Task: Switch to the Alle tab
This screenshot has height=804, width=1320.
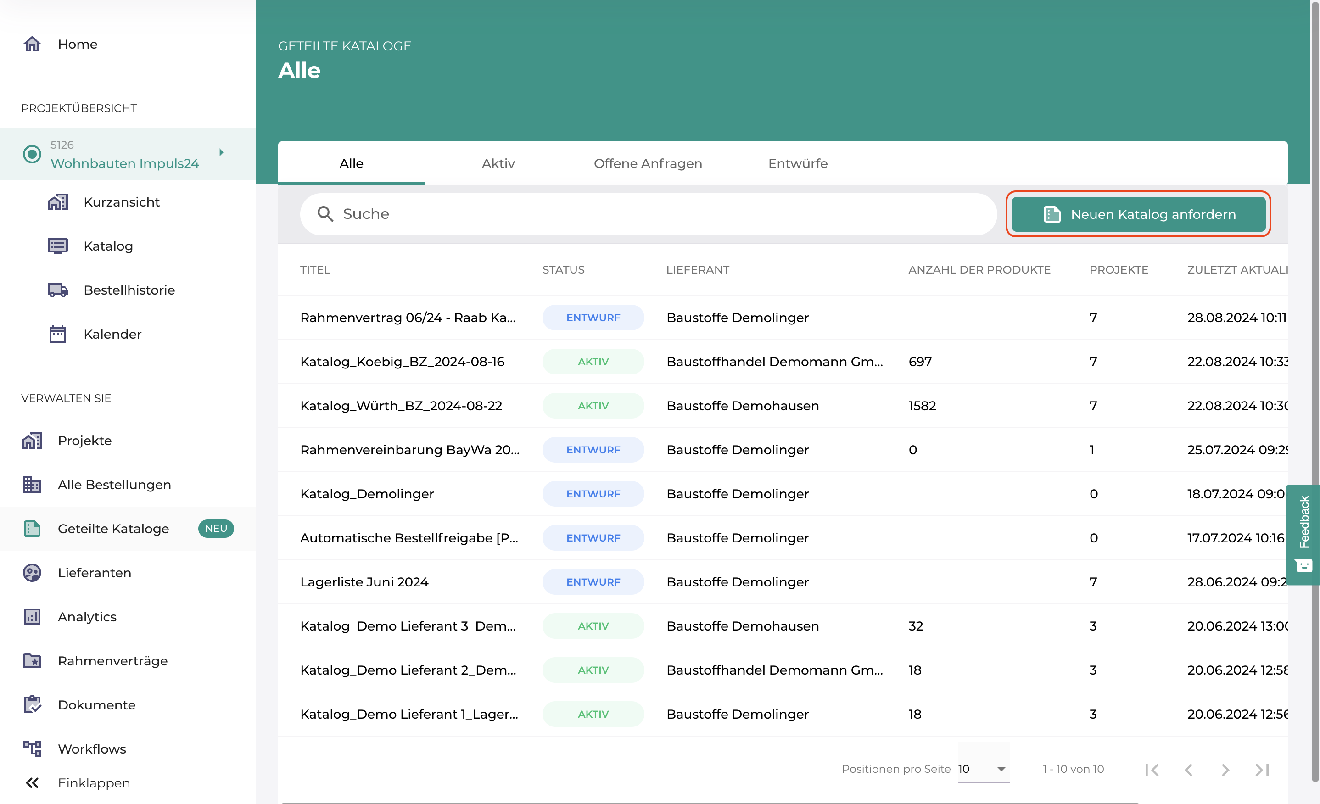Action: 352,163
